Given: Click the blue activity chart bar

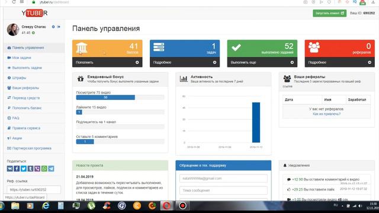Looking at the screenshot, I should [x=256, y=122].
